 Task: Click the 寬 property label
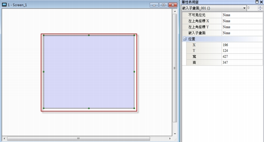(x=194, y=56)
